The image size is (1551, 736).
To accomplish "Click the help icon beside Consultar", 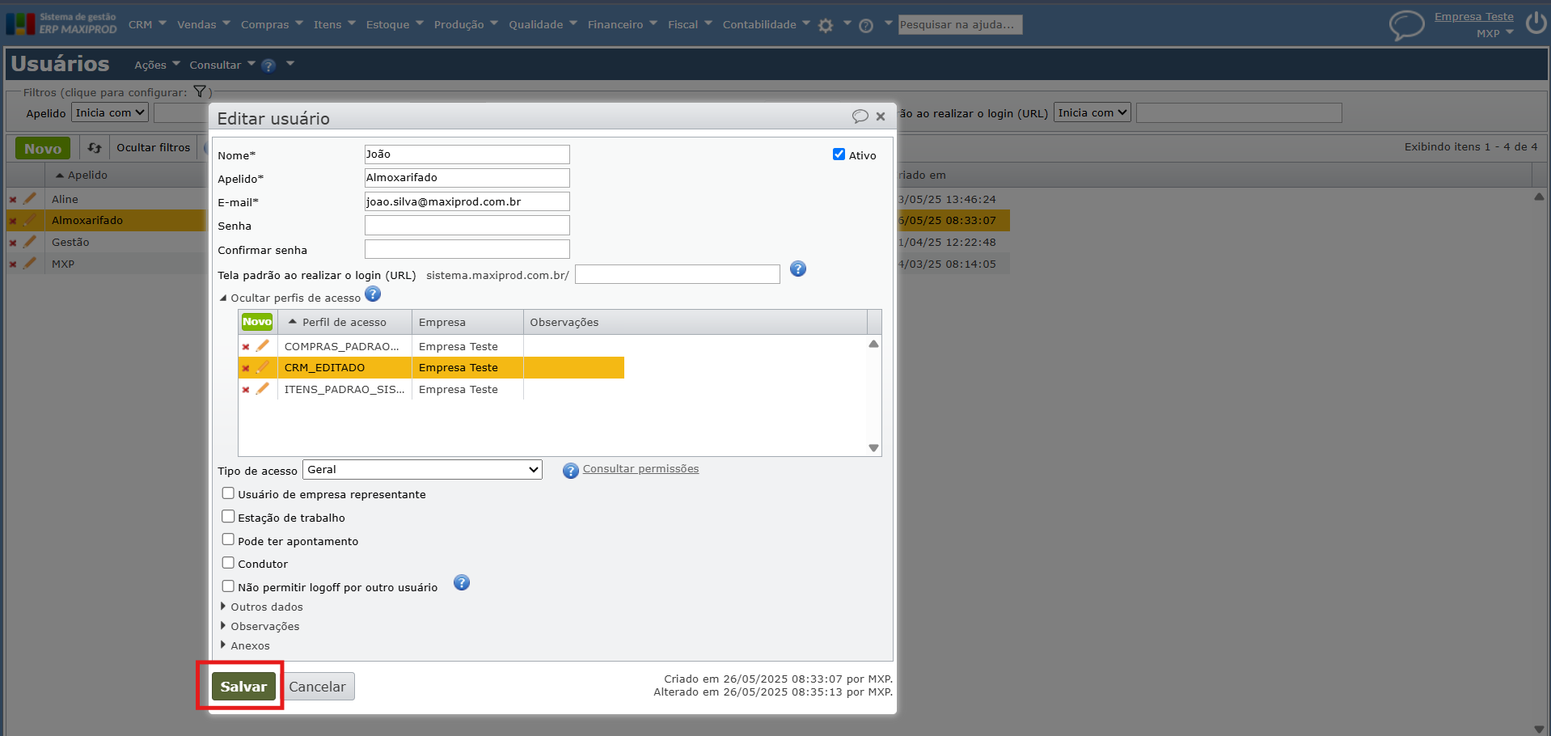I will (x=268, y=66).
